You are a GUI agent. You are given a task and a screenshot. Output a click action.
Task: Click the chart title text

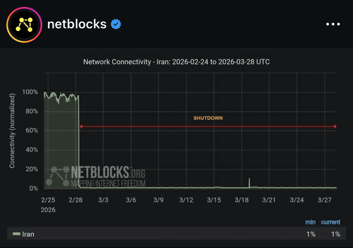176,62
